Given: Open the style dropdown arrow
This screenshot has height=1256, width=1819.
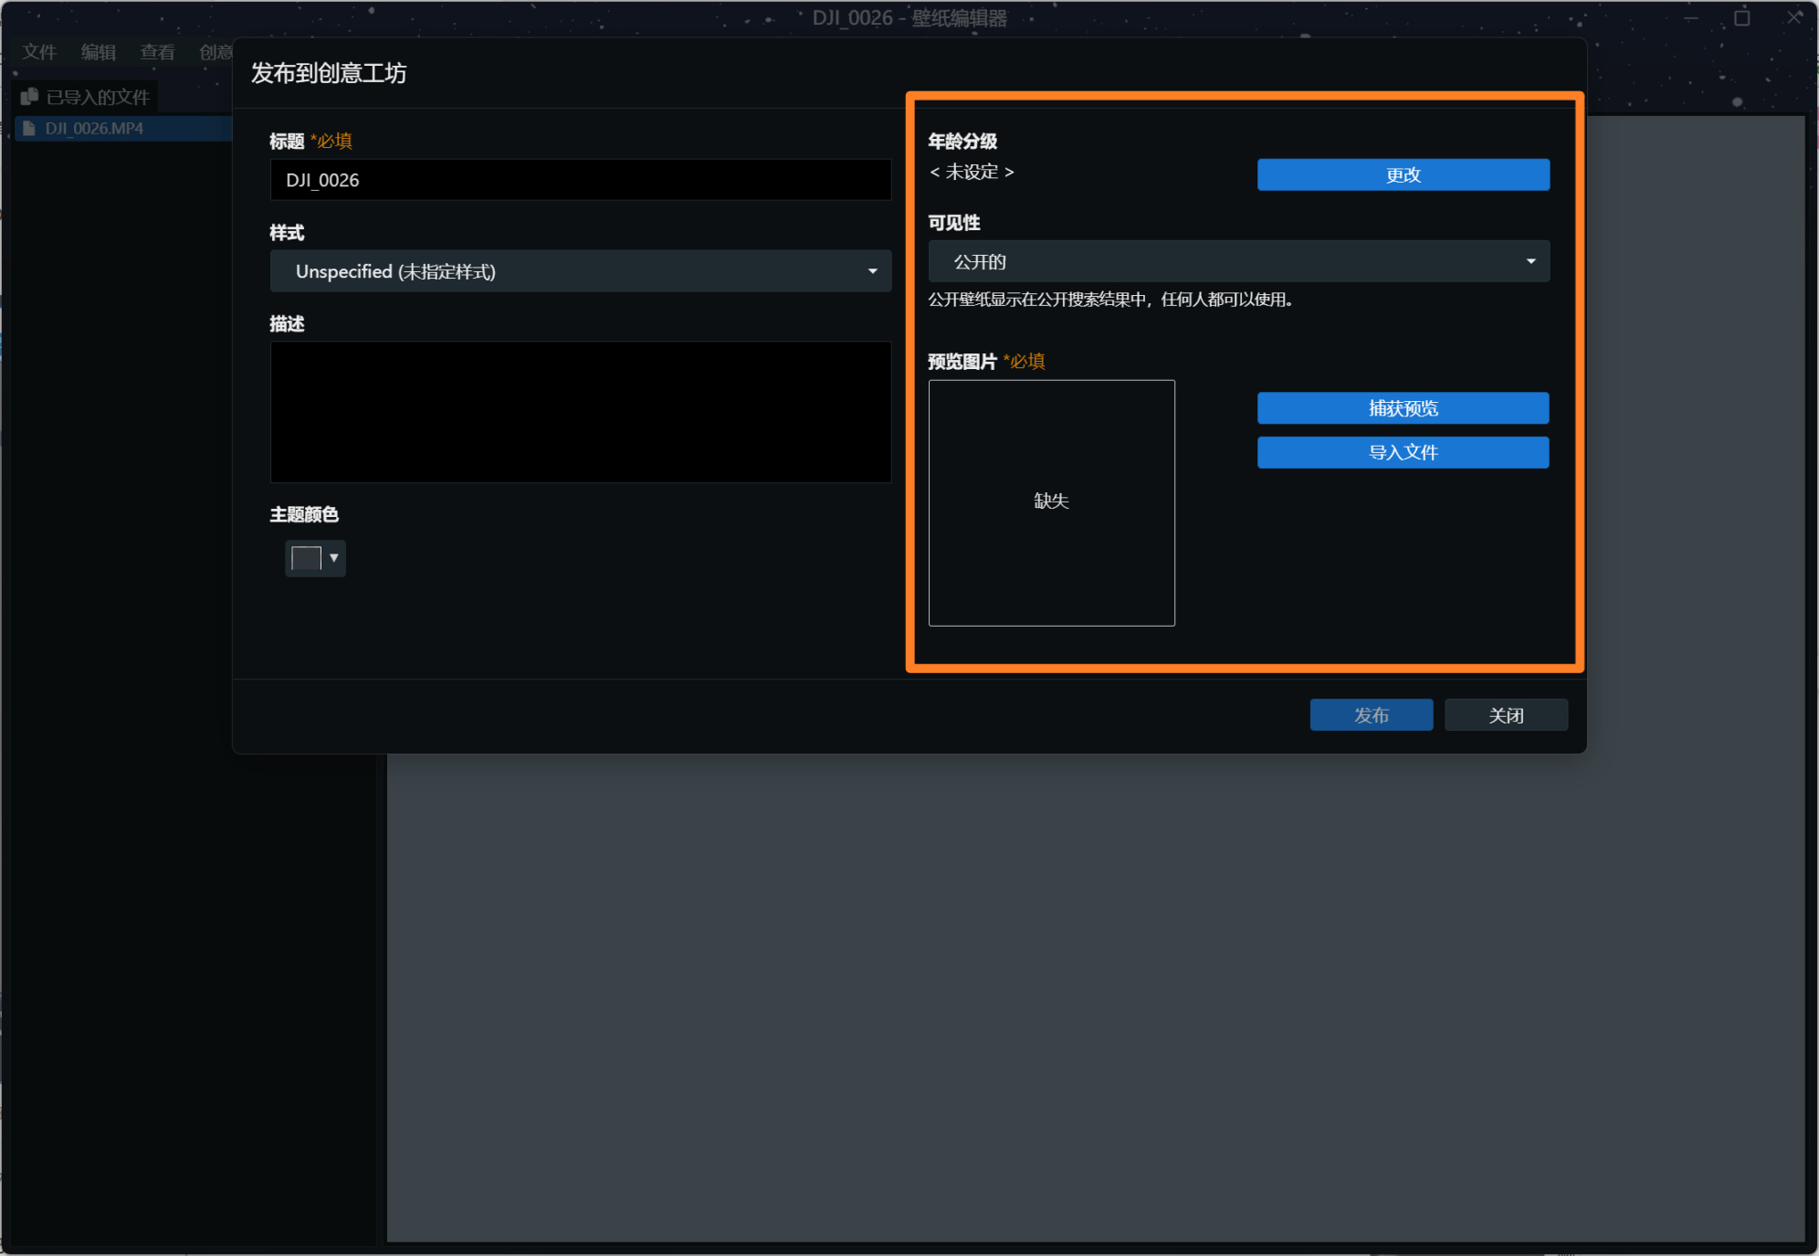Looking at the screenshot, I should pos(872,271).
